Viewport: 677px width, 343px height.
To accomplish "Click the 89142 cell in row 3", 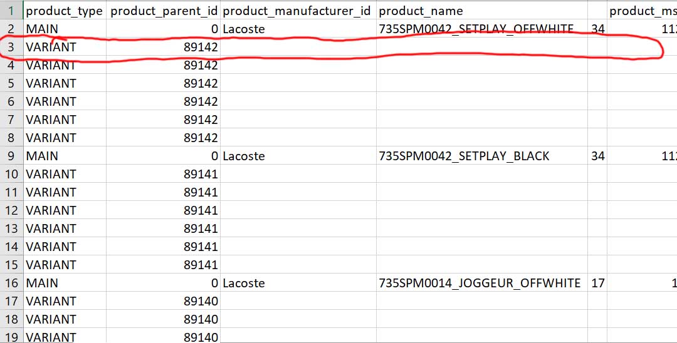I will point(163,47).
